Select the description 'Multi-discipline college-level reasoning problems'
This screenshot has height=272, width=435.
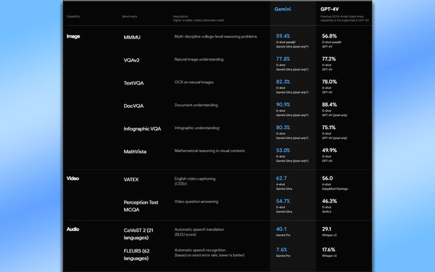tap(216, 36)
